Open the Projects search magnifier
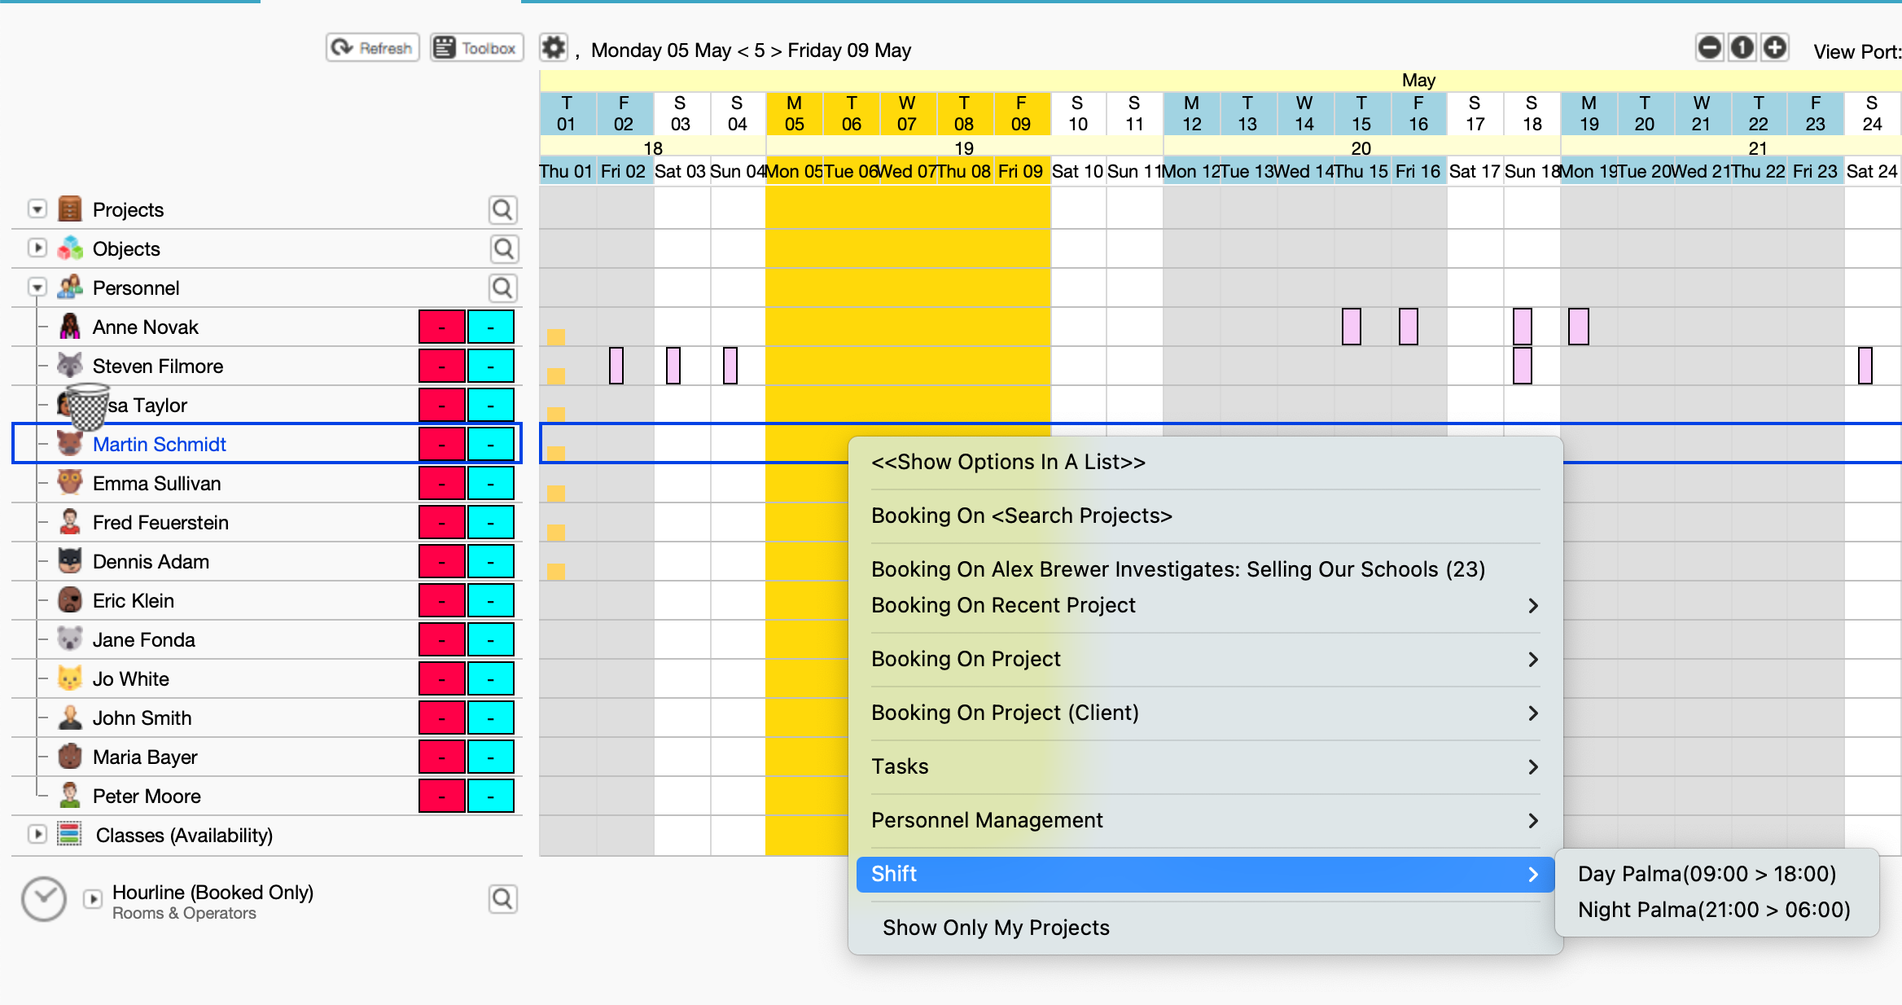 point(503,210)
